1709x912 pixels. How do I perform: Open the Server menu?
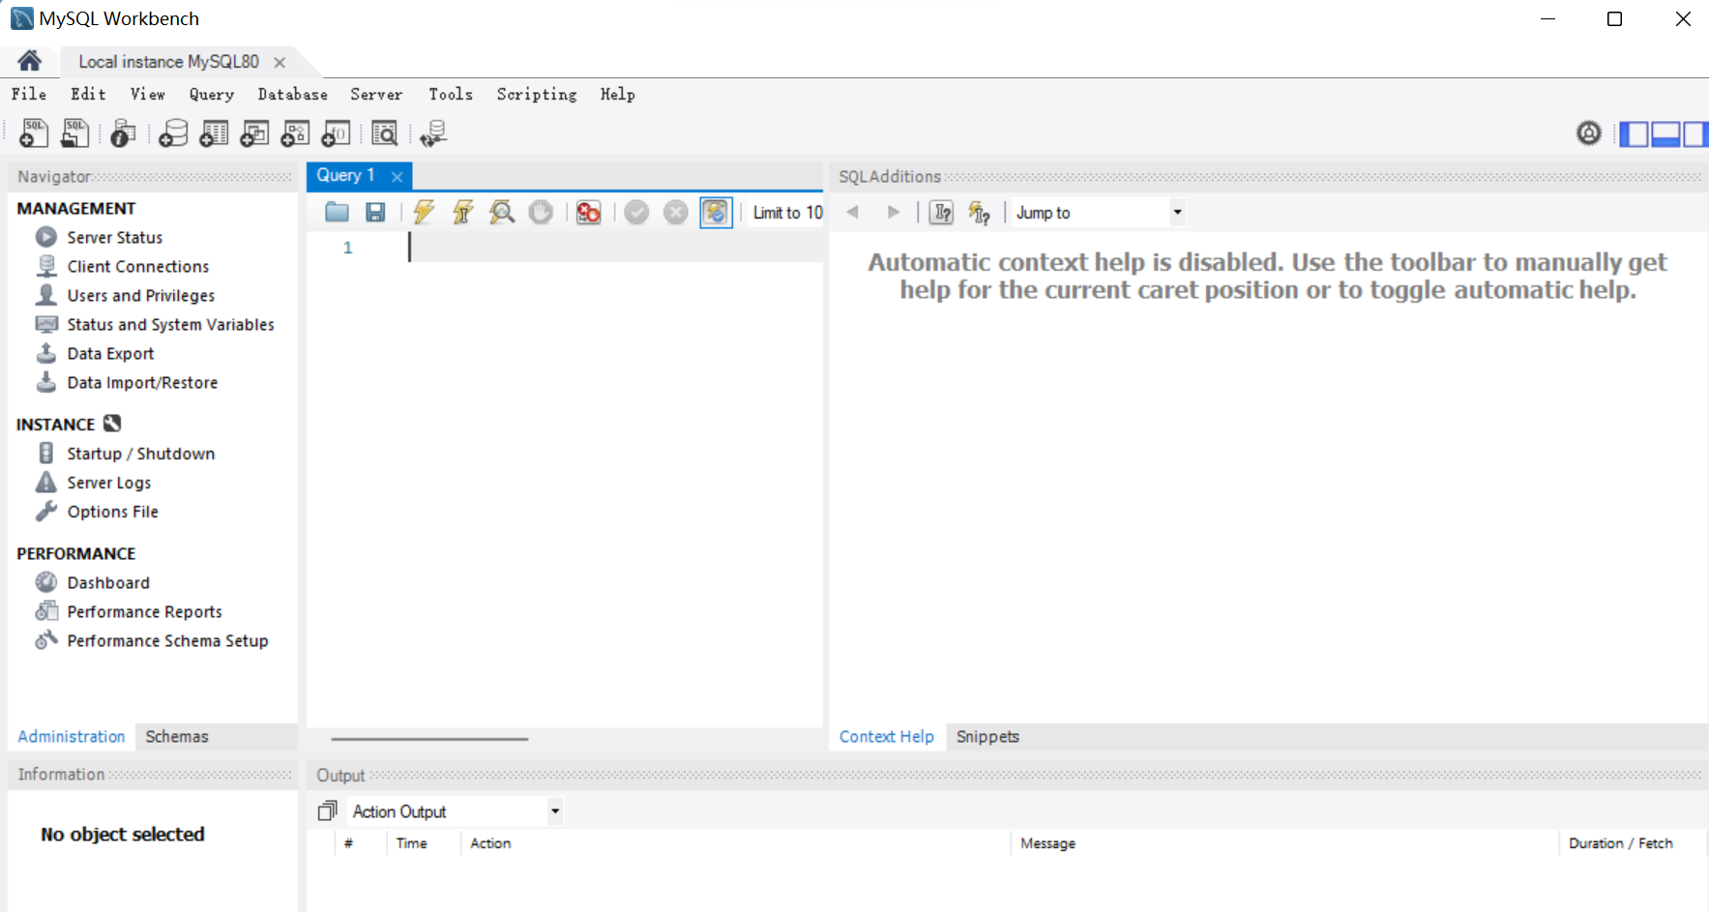point(376,94)
